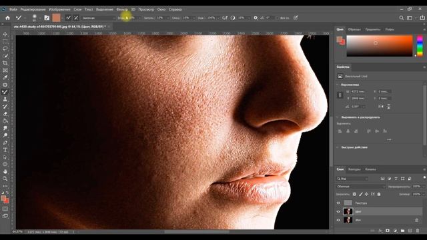Click the horizontal scrollbar under canvas
Screen dimensions: 427x240
[x=196, y=232]
